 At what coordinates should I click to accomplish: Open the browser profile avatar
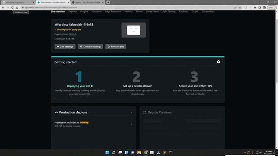point(265,8)
